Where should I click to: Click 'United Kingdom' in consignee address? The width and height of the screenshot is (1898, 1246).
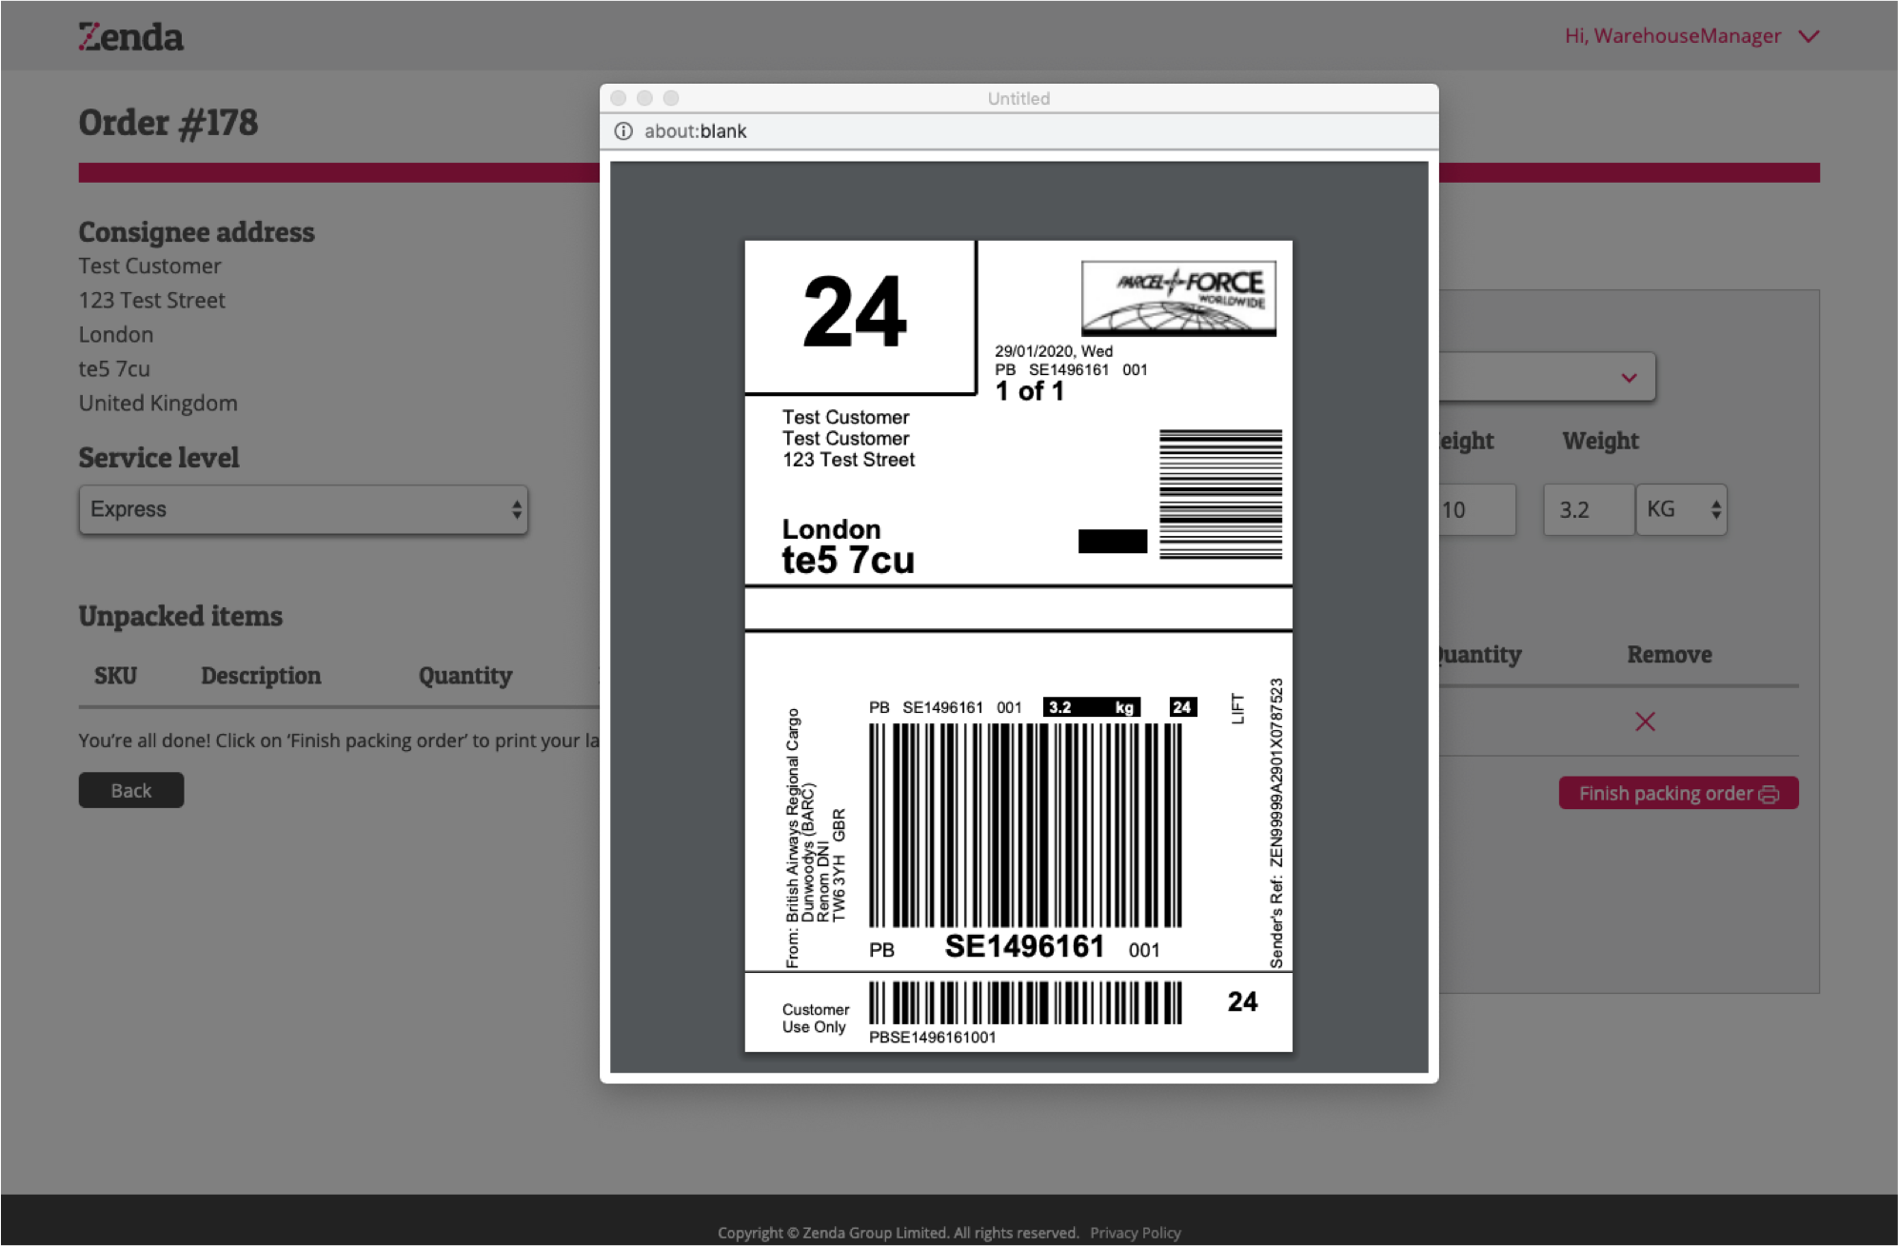point(158,403)
